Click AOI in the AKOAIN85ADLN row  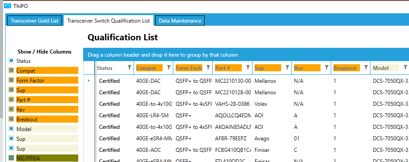[x=259, y=127]
